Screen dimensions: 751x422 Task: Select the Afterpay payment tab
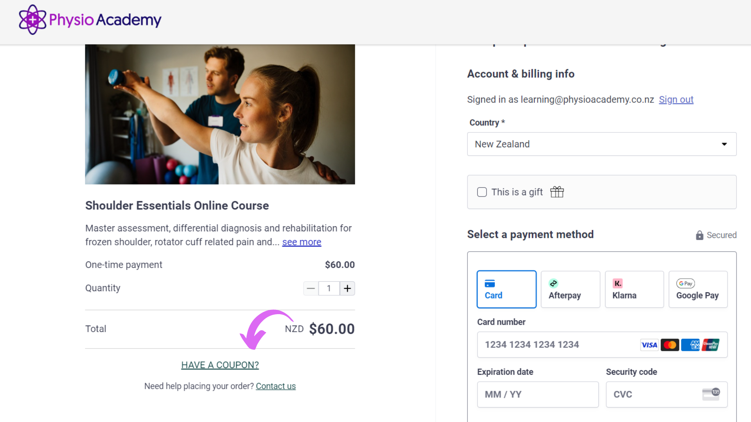570,290
